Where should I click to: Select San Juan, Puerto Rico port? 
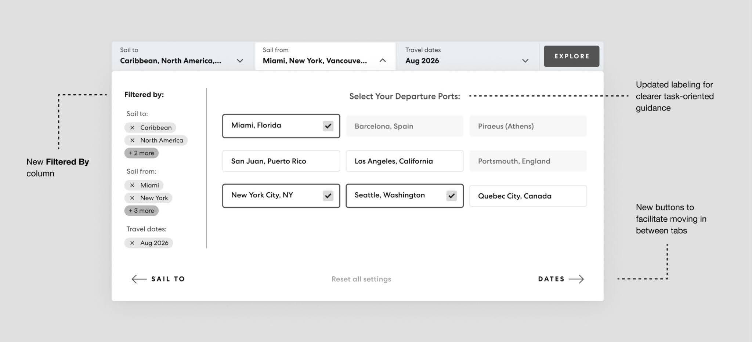pos(281,161)
